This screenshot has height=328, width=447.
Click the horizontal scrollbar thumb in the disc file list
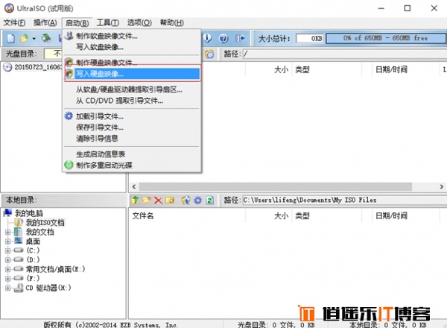tap(276, 187)
